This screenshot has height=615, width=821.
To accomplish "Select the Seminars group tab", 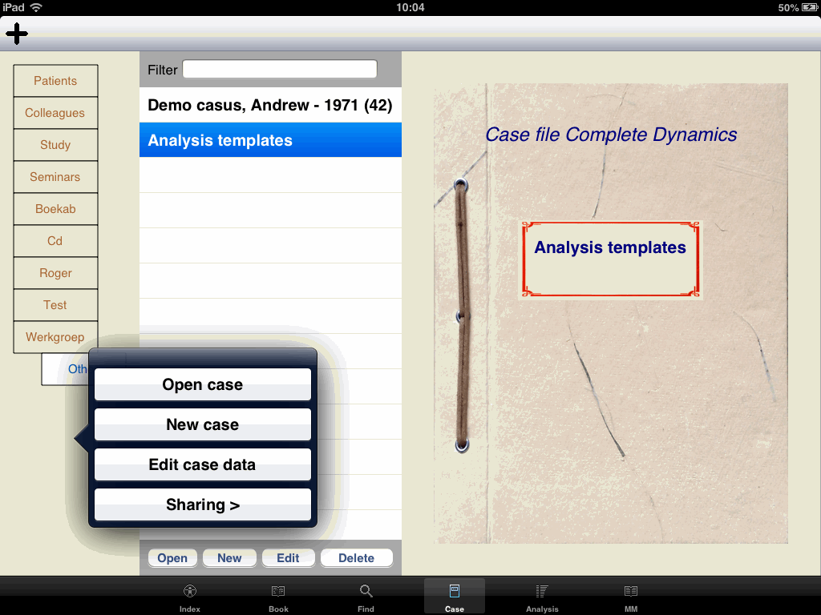I will point(55,177).
